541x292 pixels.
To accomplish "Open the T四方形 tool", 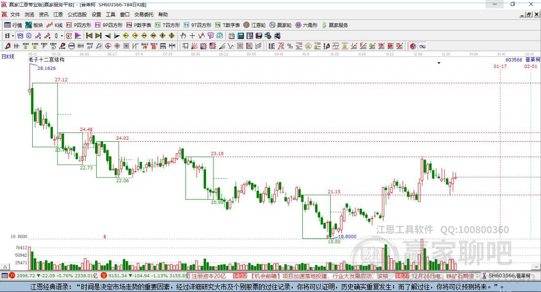I will 167,25.
